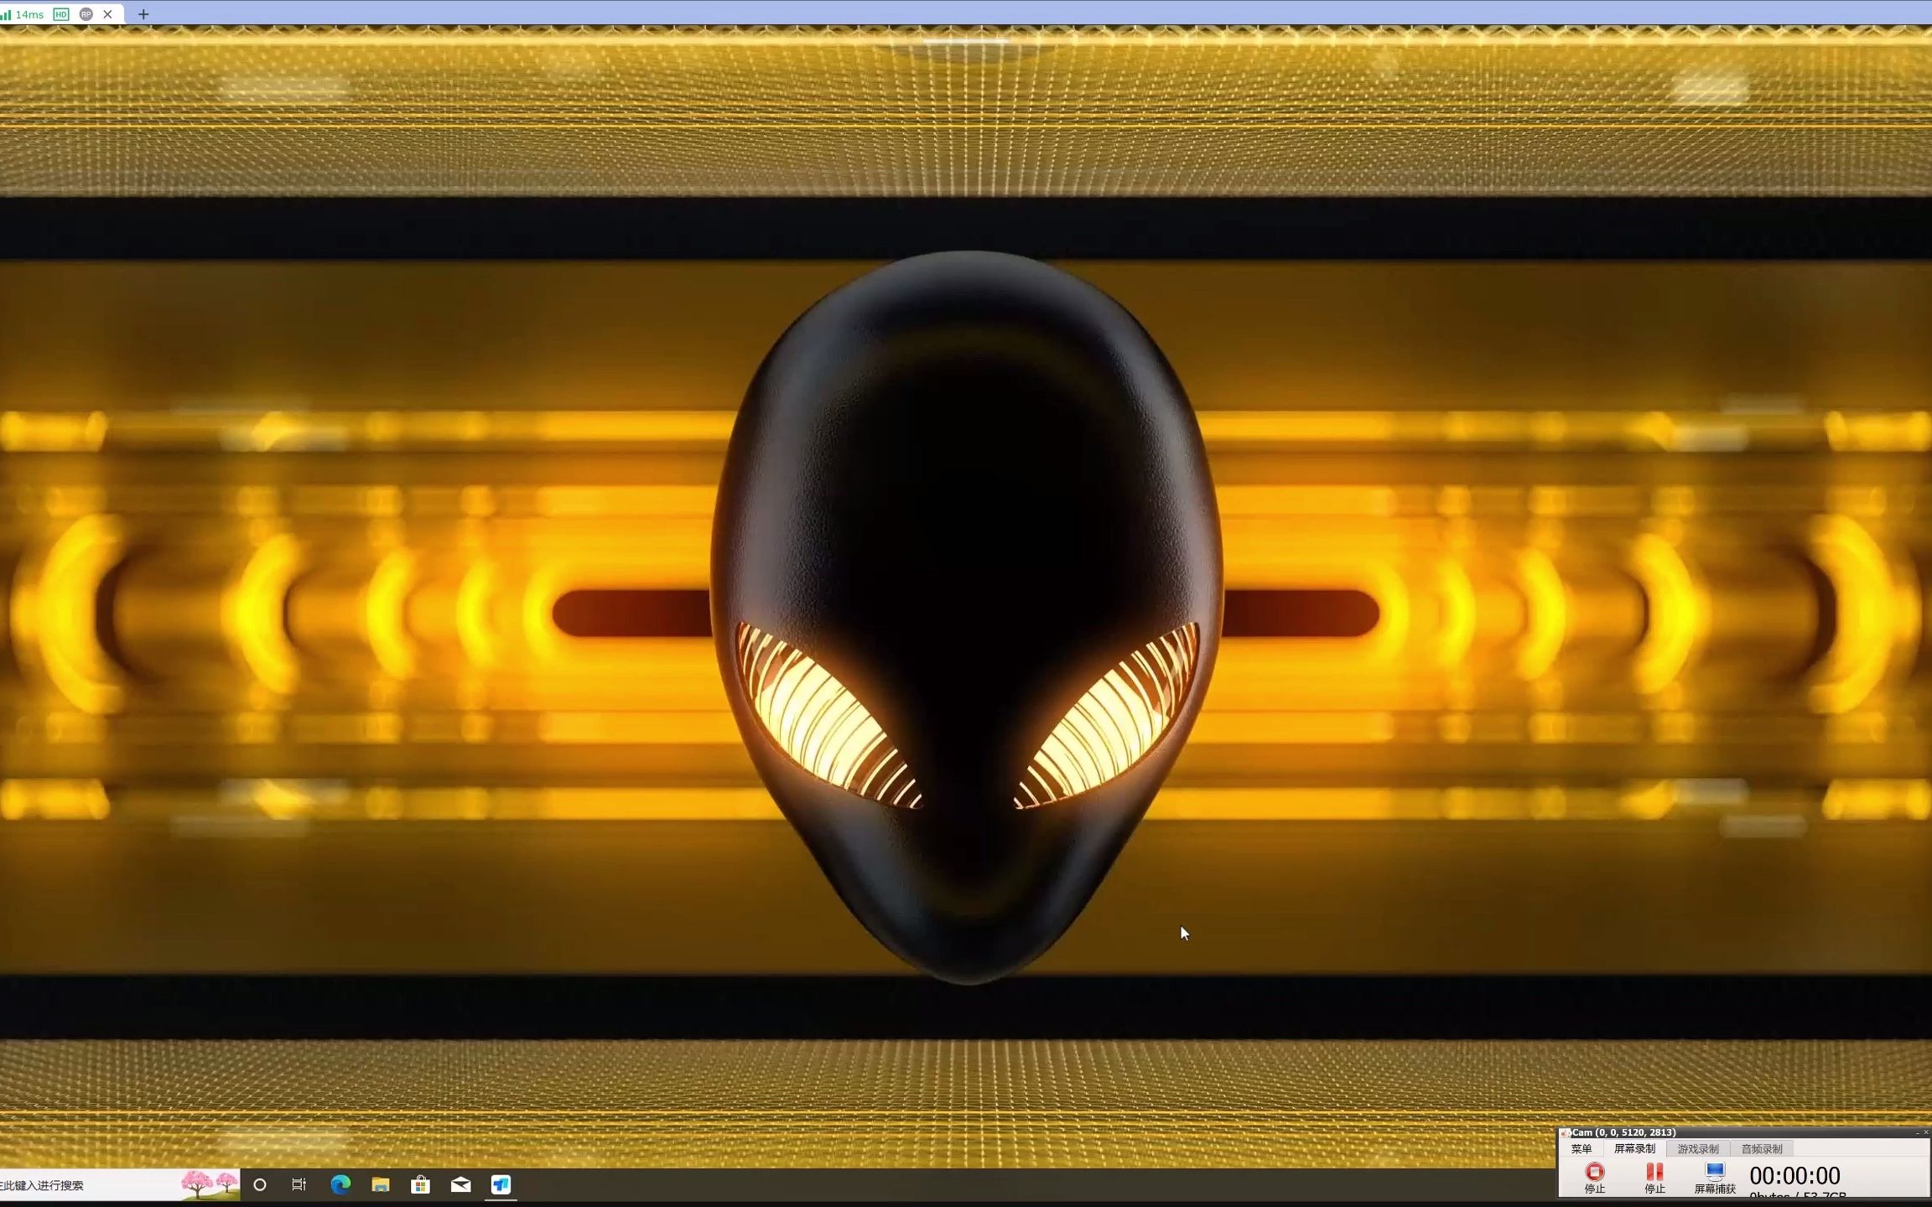1932x1207 pixels.
Task: Add a new remote session tab
Action: (143, 14)
